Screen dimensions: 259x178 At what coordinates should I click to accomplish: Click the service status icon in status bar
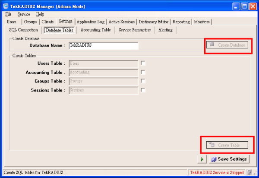[x=249, y=172]
